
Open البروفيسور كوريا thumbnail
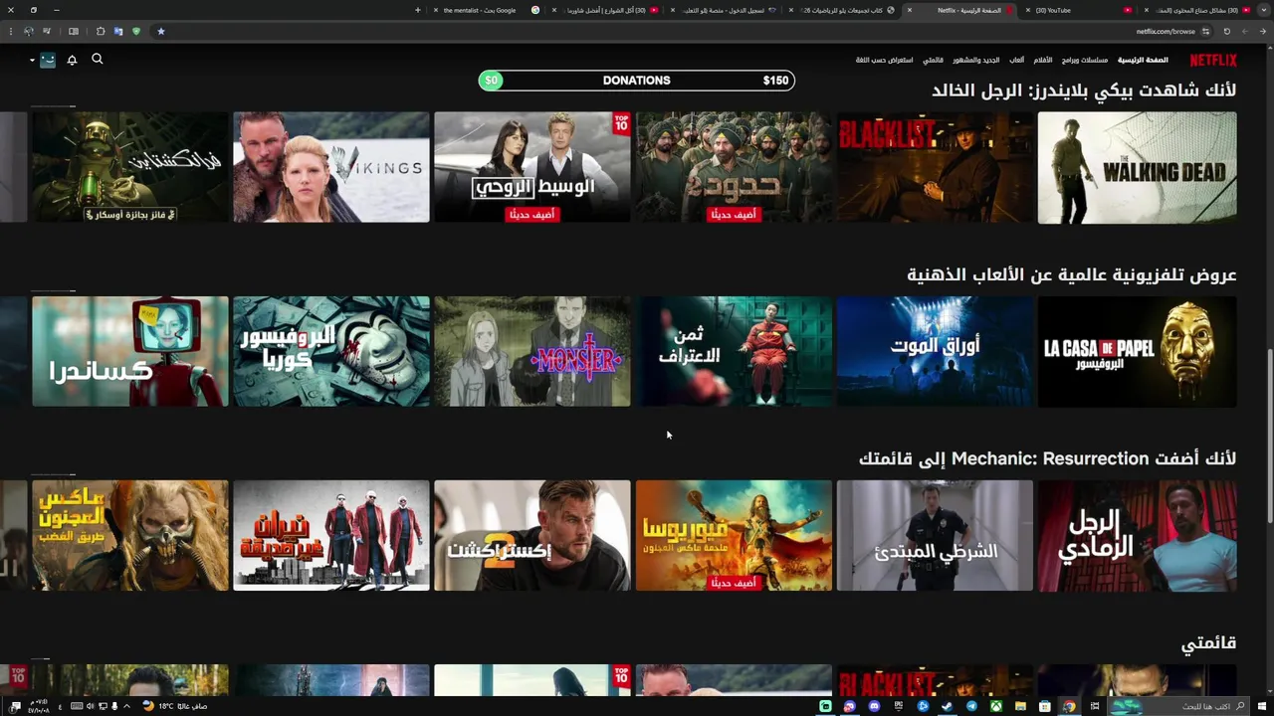point(331,351)
